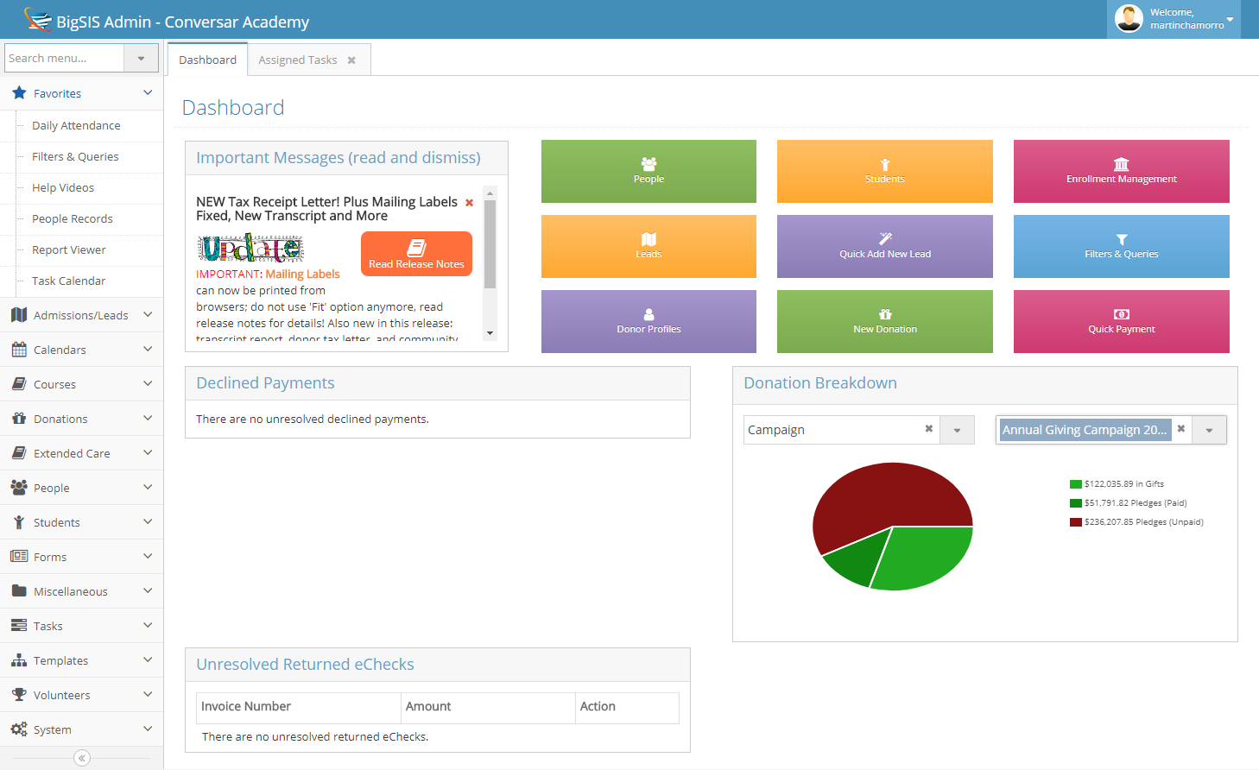Screen dimensions: 1259x770
Task: Switch to the Dashboard tab
Action: [x=207, y=60]
